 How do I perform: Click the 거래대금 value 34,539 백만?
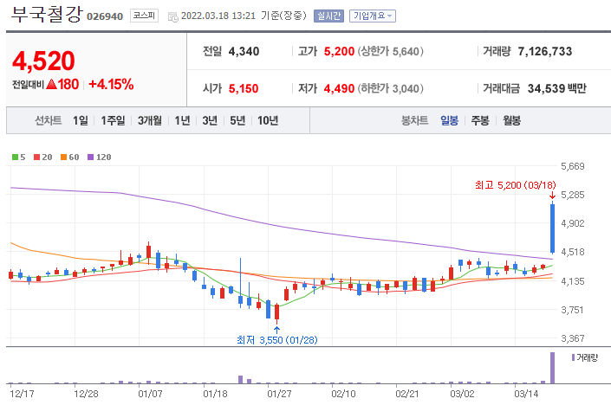tap(557, 89)
